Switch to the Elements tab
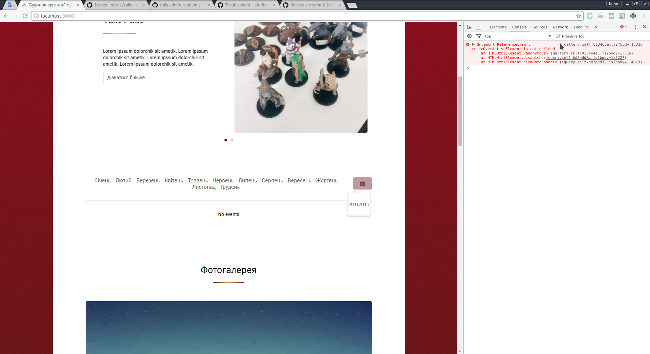Image resolution: width=650 pixels, height=354 pixels. (x=498, y=27)
